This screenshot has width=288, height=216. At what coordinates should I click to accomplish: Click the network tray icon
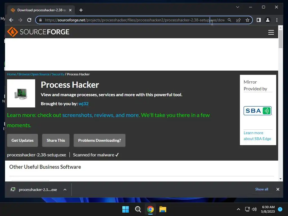click(247, 209)
